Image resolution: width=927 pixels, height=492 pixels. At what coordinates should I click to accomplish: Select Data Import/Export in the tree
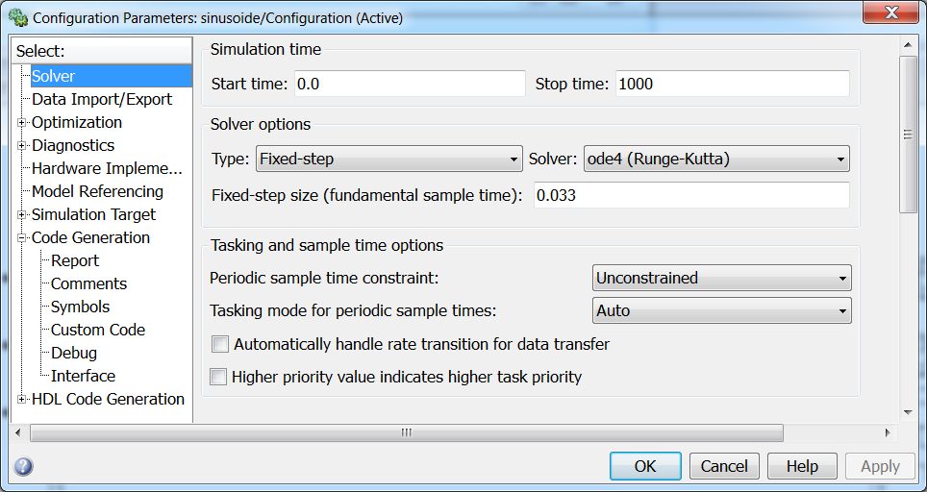(102, 99)
